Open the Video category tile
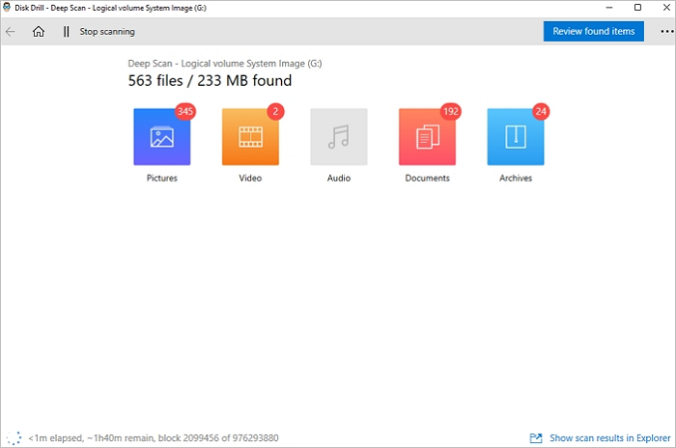This screenshot has height=448, width=676. tap(250, 137)
